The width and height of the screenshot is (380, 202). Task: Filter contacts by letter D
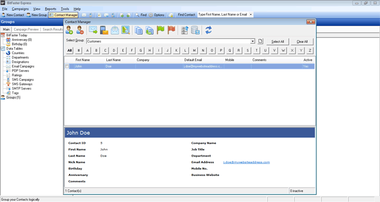[114, 50]
